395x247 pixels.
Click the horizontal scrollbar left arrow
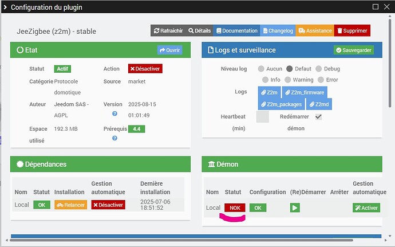6,240
